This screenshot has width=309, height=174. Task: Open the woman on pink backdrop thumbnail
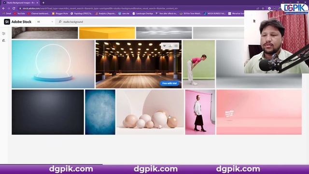(200, 112)
